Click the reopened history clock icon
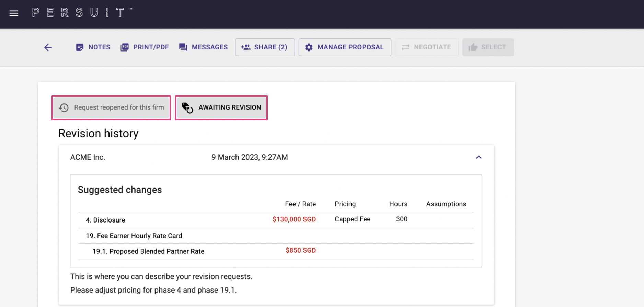This screenshot has width=644, height=307. pos(64,108)
